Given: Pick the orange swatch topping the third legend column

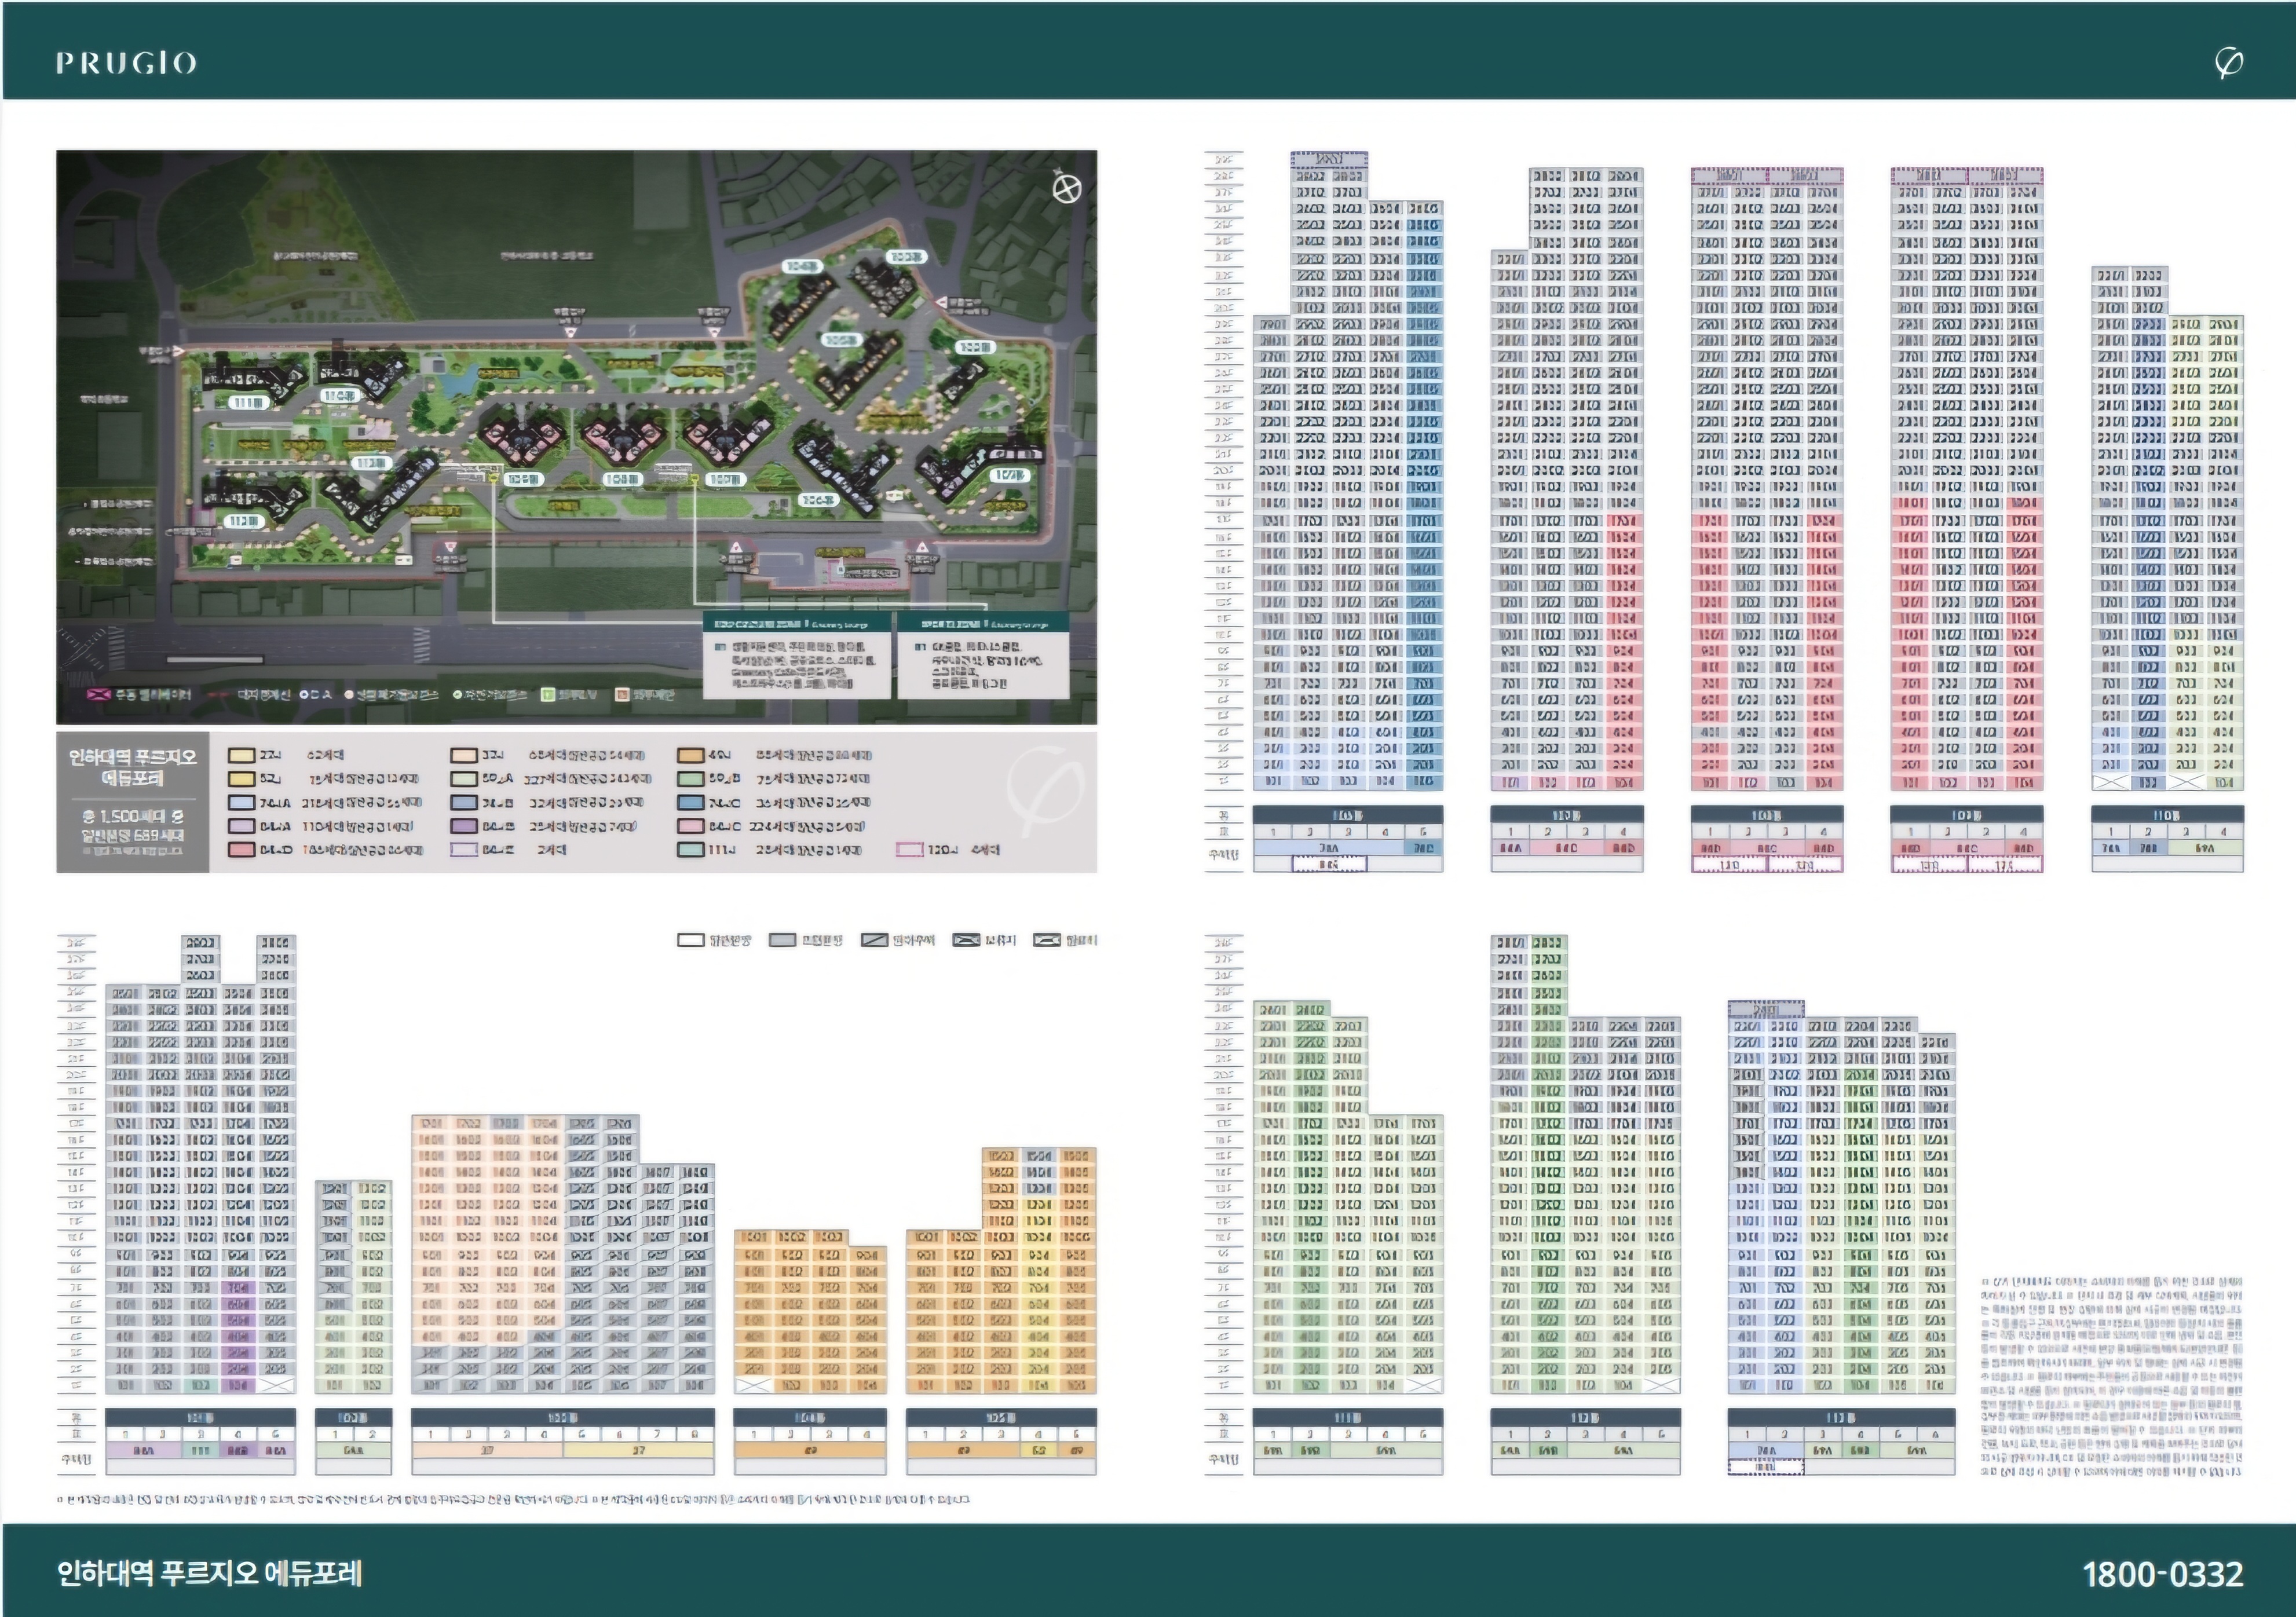Looking at the screenshot, I should [x=690, y=755].
